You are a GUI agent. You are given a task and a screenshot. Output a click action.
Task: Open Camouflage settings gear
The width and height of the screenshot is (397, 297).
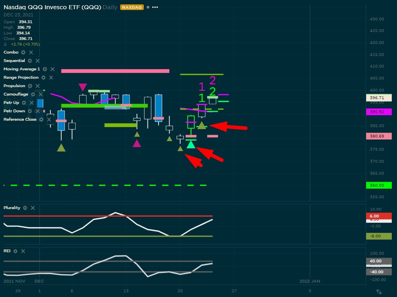[33, 94]
